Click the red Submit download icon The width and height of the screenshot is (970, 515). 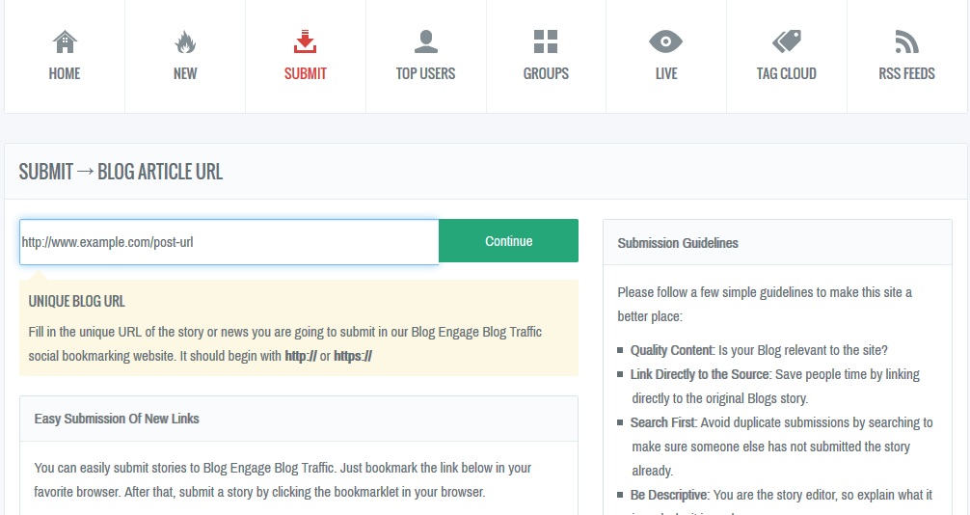tap(305, 41)
